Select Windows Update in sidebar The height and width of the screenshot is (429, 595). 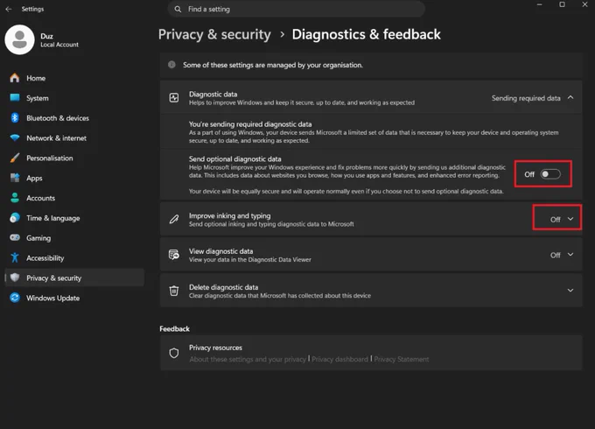[x=74, y=298]
